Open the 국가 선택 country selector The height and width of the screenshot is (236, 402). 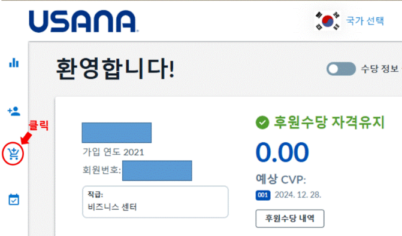tap(365, 21)
